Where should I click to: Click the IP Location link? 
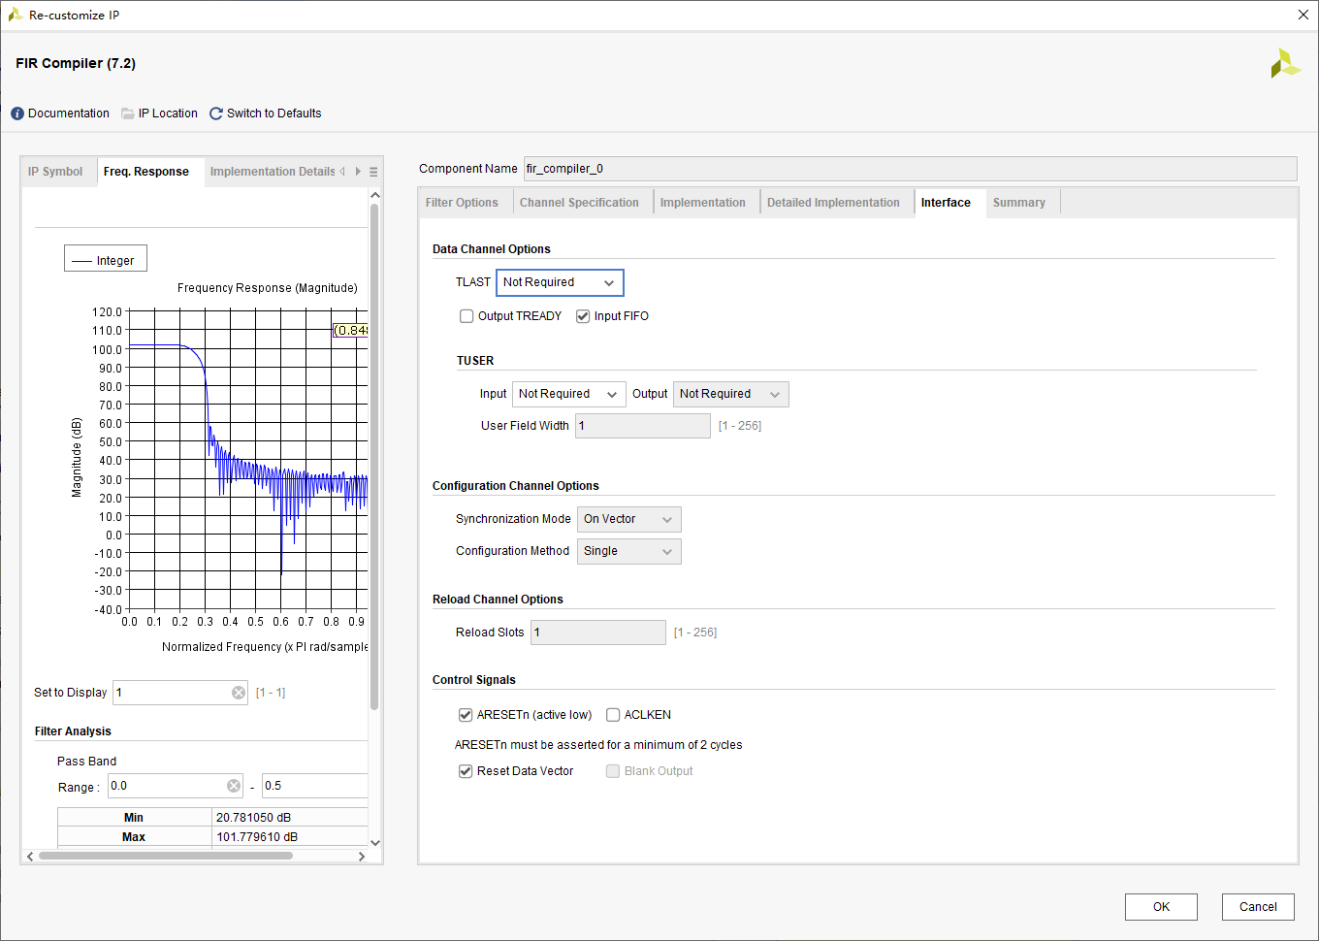(x=168, y=114)
